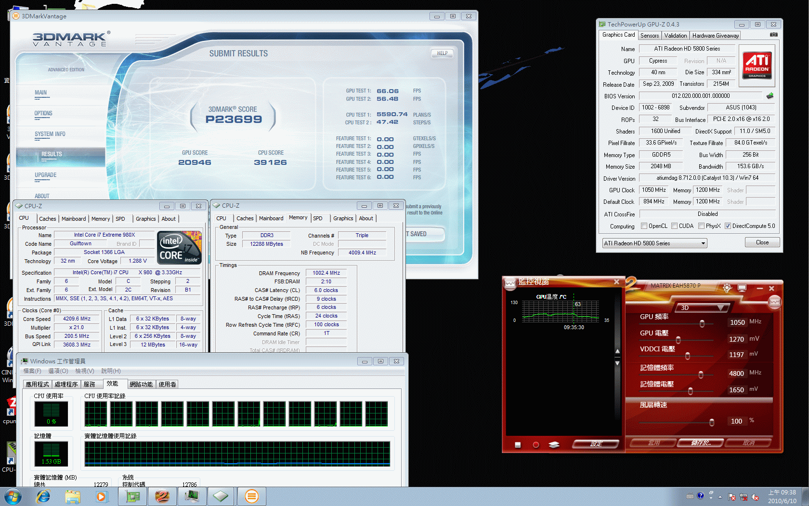Image resolution: width=809 pixels, height=506 pixels.
Task: Open the ATI Radeon HD 5800 Series dropdown
Action: click(x=654, y=243)
